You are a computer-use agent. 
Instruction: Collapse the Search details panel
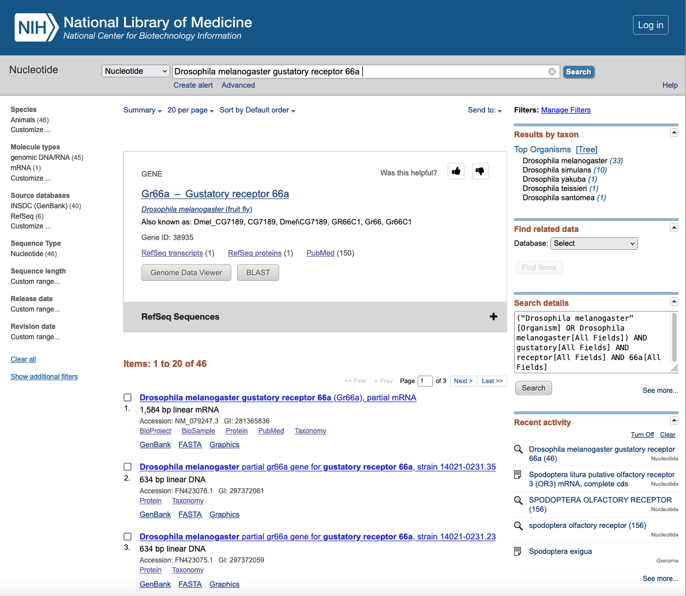point(673,302)
